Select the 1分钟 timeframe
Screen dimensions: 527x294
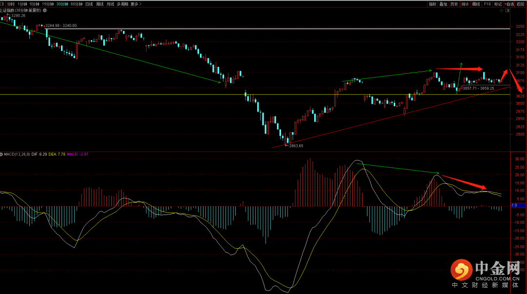tap(22, 4)
